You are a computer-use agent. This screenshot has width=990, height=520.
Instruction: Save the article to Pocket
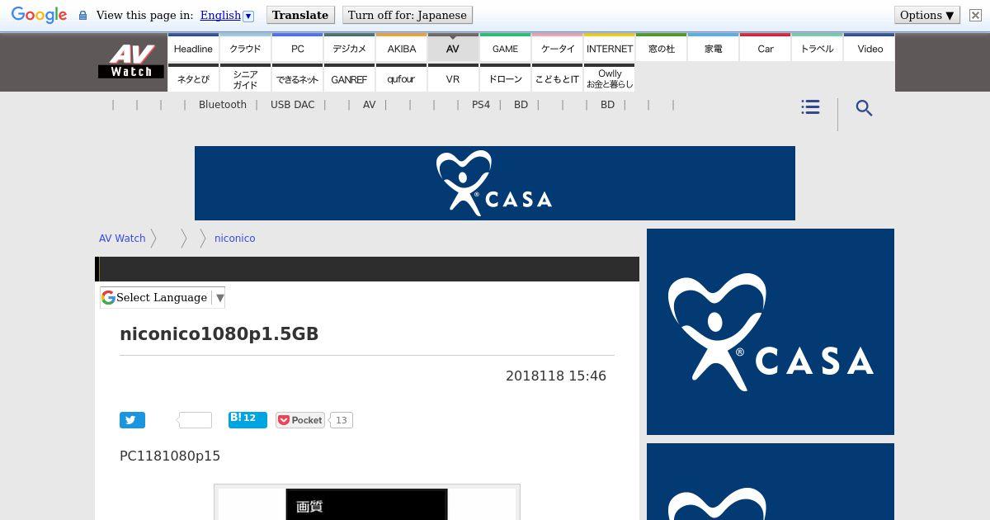[x=300, y=420]
